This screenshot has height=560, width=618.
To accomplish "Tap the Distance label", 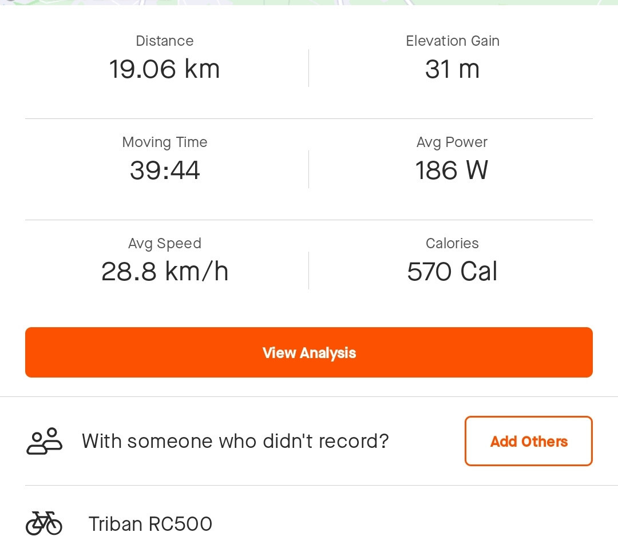I will pos(165,41).
